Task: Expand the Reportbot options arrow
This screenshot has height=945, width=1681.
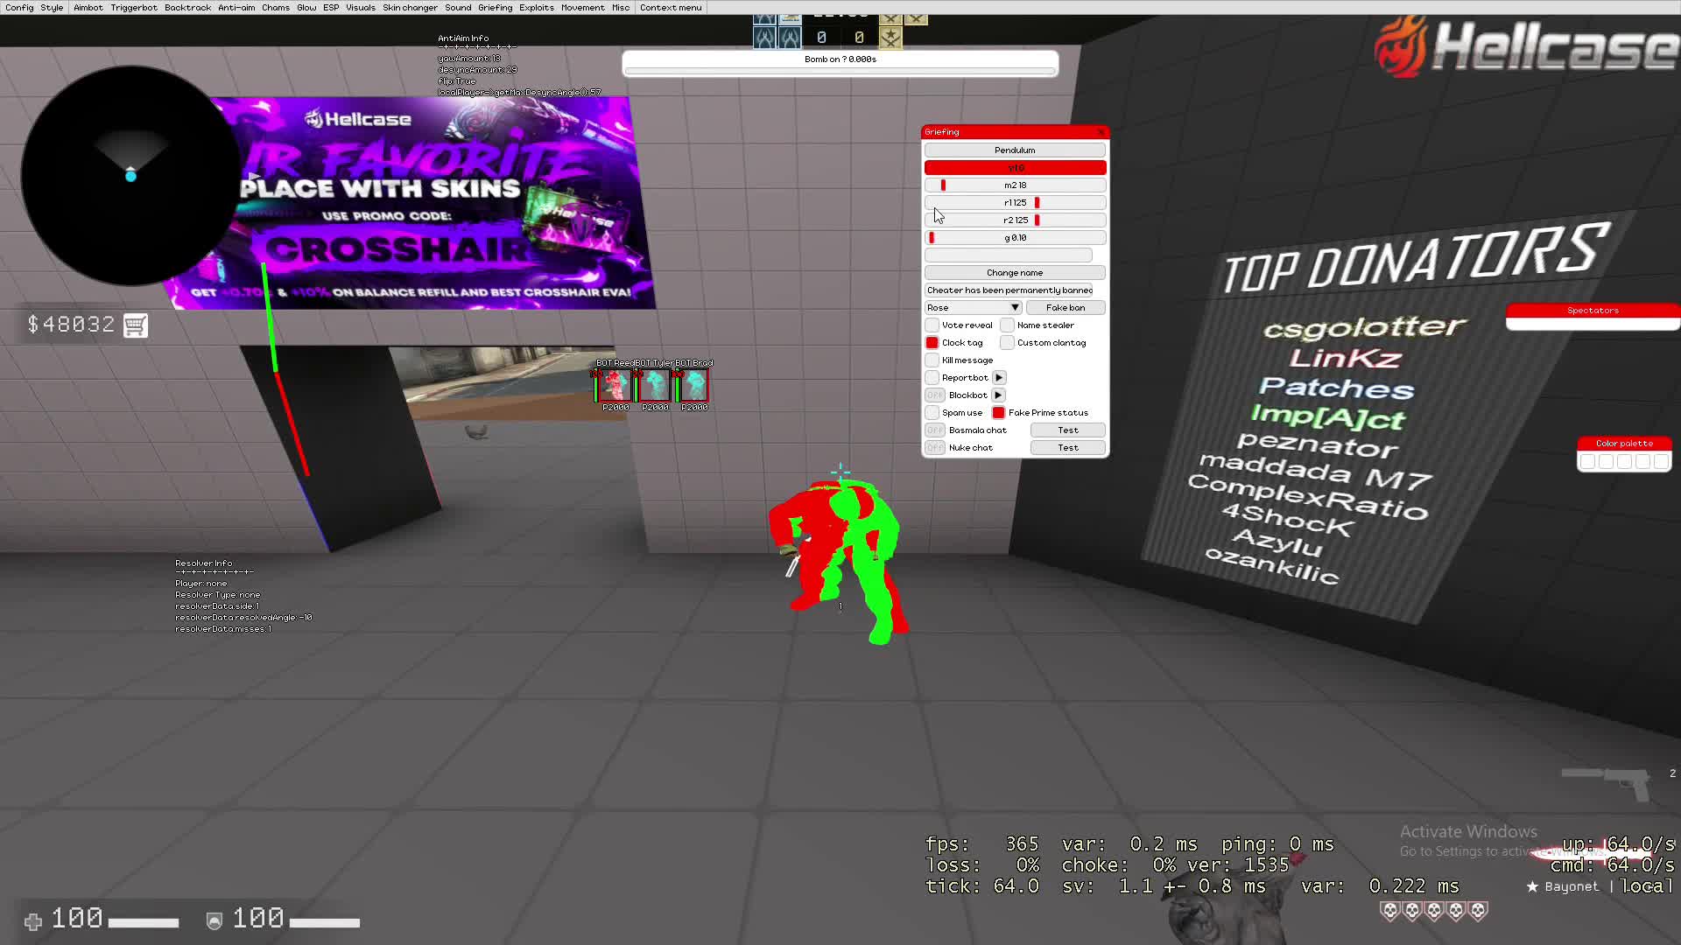Action: 999,378
